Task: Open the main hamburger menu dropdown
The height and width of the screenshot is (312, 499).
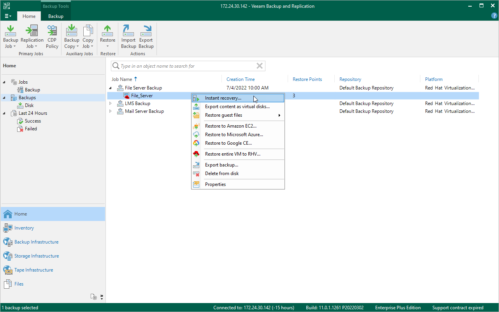Action: pyautogui.click(x=8, y=16)
